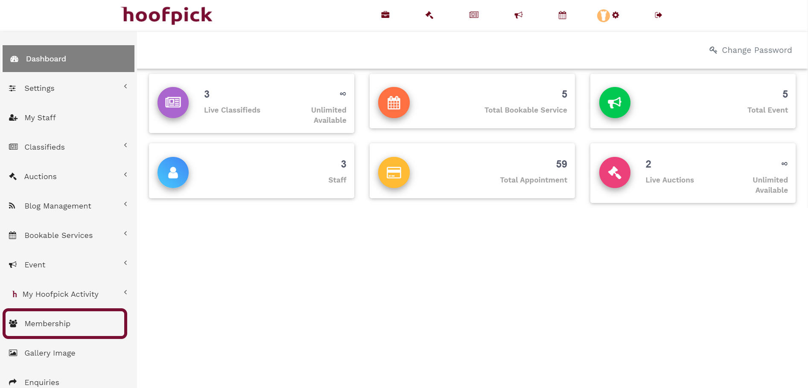Click the Blog Management RSS icon

click(12, 206)
